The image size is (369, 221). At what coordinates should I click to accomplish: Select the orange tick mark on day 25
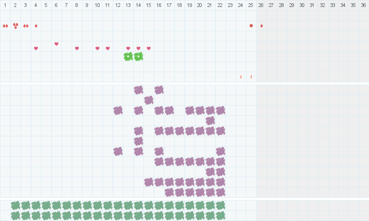coord(251,77)
